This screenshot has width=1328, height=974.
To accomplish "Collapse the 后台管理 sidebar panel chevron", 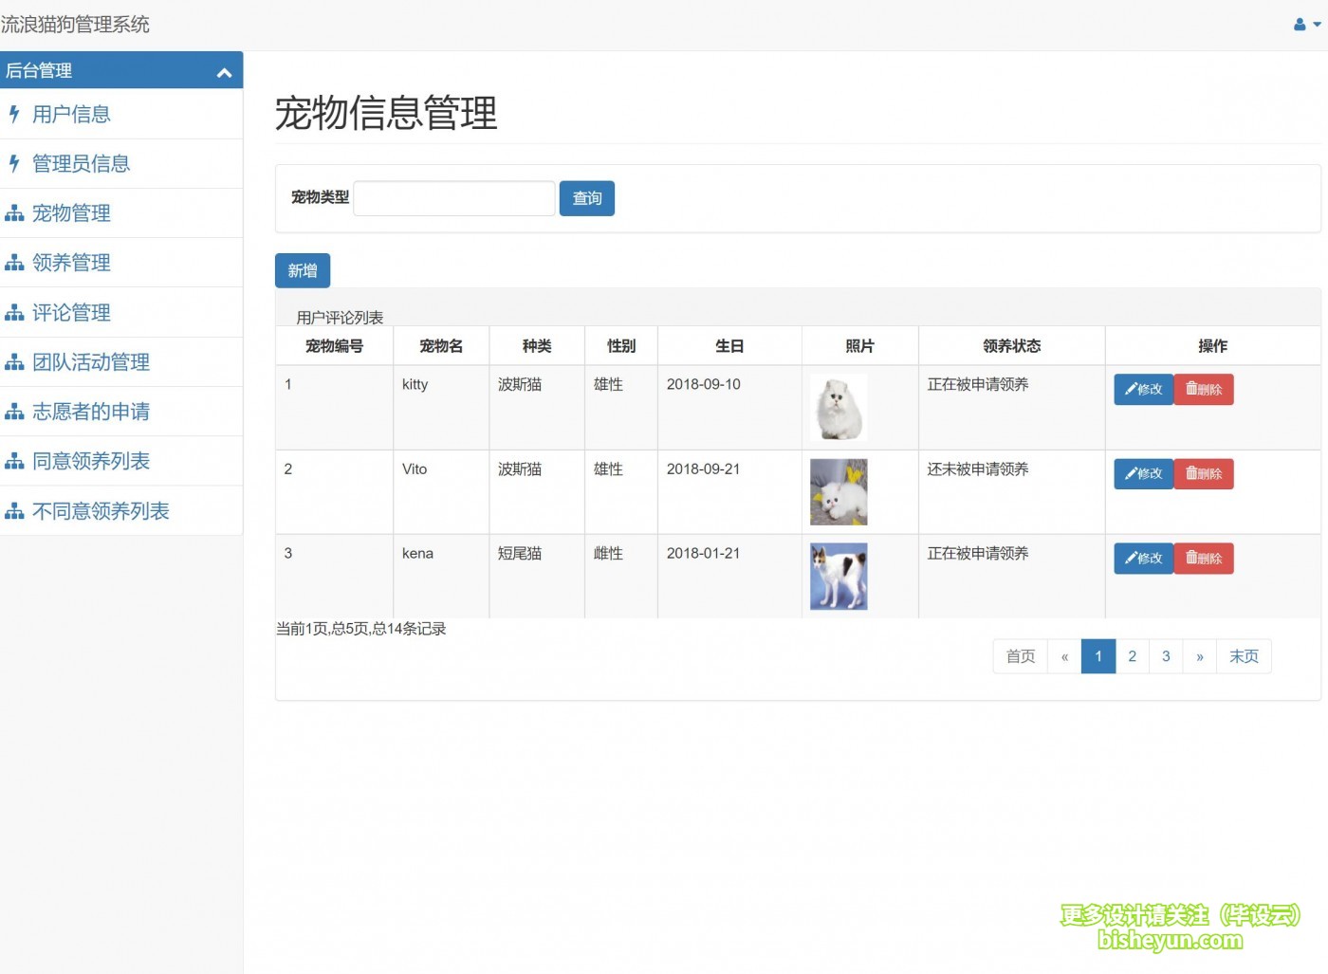I will [224, 72].
